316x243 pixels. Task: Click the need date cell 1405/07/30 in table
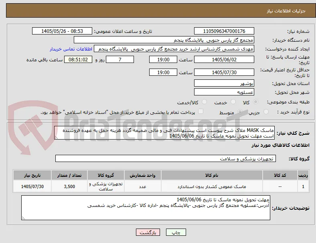pos(32,186)
